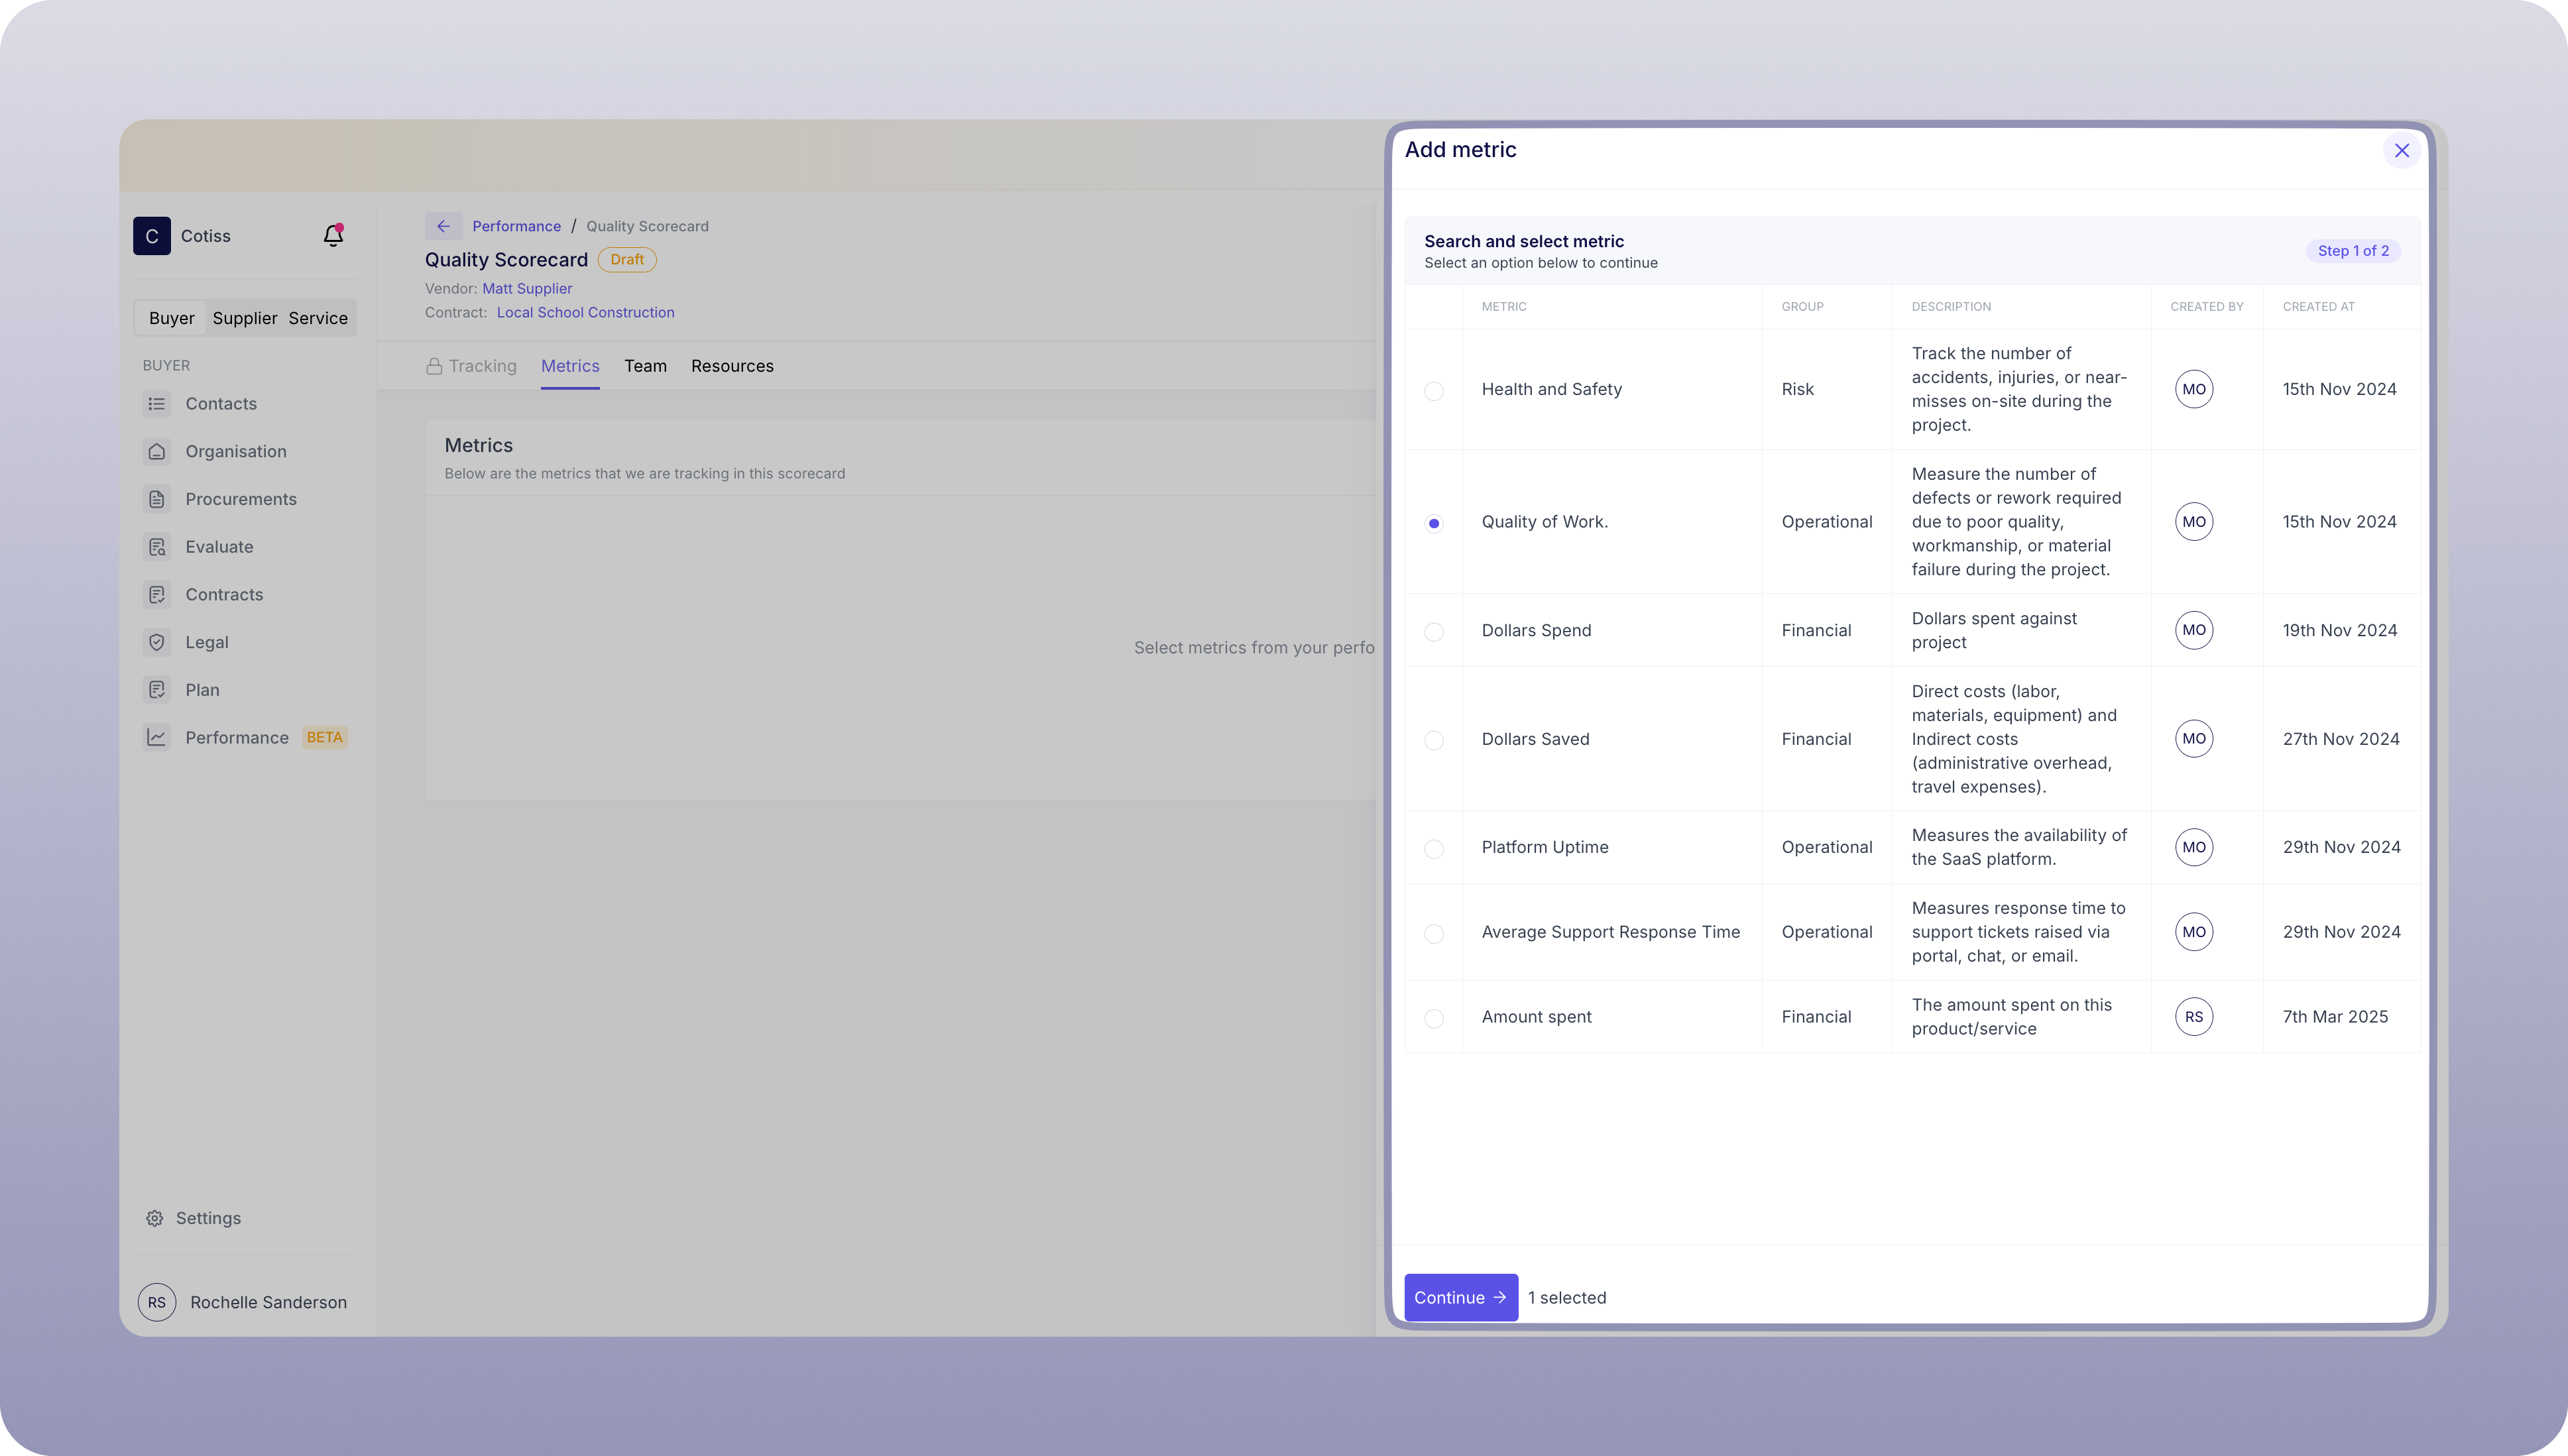Screen dimensions: 2568x1456
Task: Click the 'Platform Uptime' metric name
Action: pos(1545,847)
